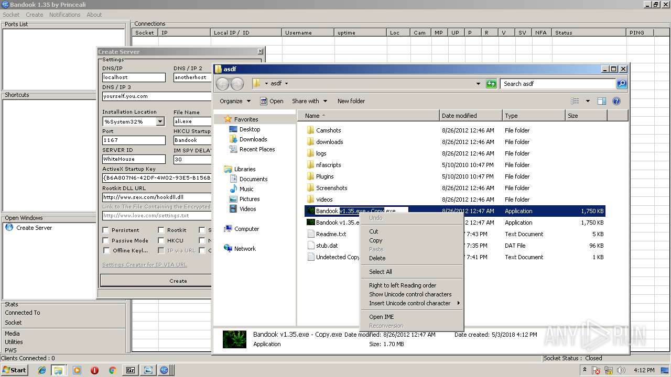The height and width of the screenshot is (377, 671).
Task: Choose Copy from context menu
Action: 412,240
